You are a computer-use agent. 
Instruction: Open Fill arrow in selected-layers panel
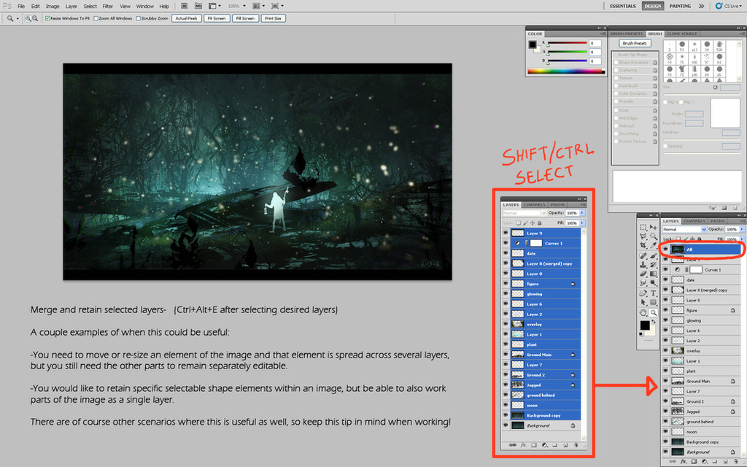(x=582, y=223)
